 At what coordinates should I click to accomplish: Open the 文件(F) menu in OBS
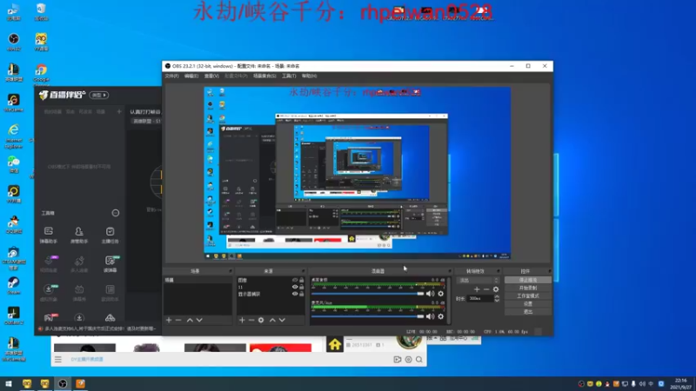coord(171,76)
